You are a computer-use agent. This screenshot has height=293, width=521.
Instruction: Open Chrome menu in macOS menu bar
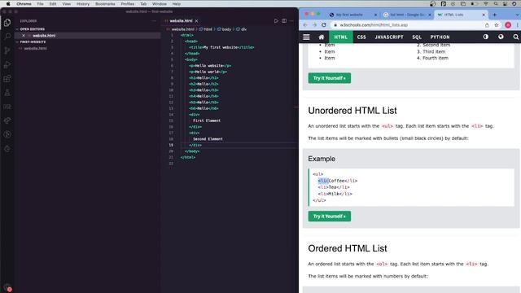(24, 4)
